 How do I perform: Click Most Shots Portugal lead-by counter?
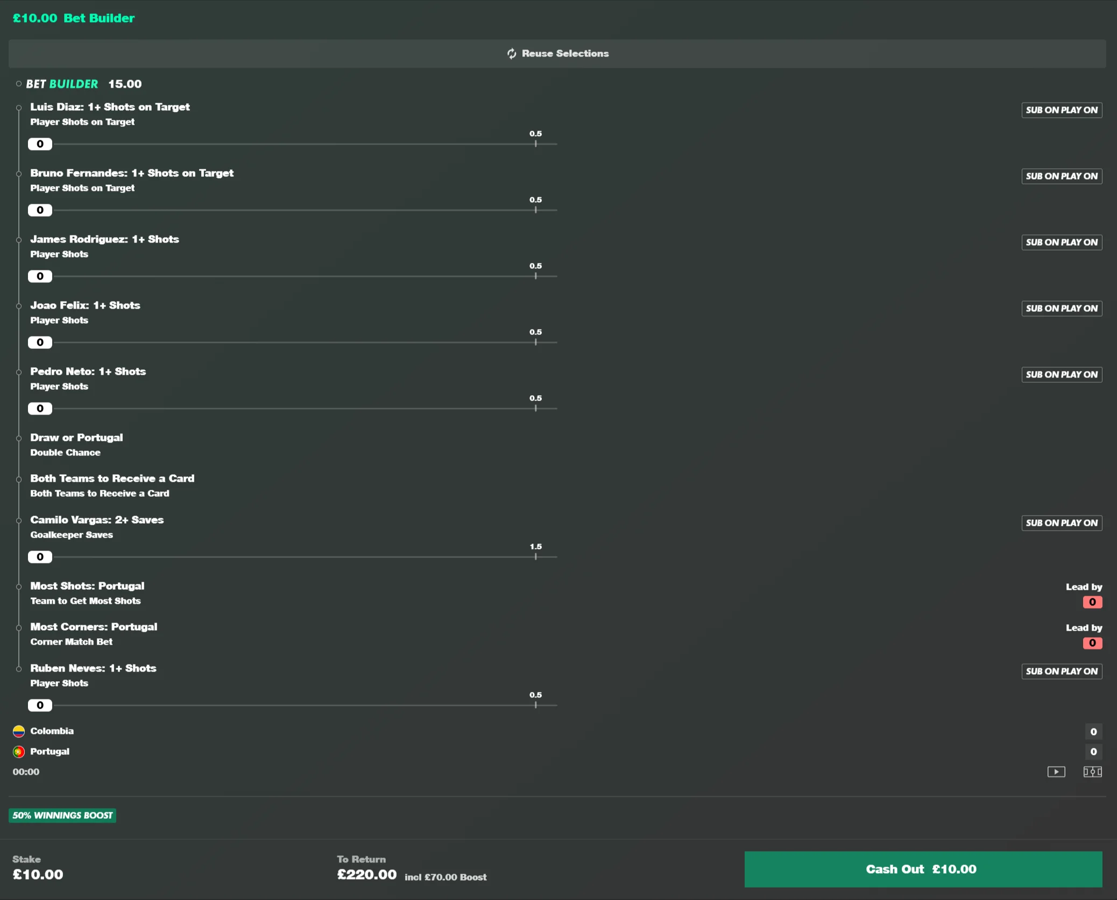pos(1092,602)
